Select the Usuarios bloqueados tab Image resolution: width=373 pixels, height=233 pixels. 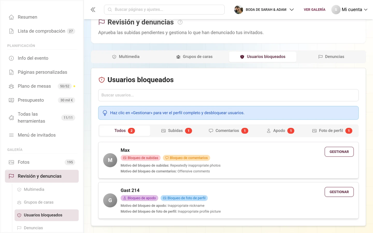tap(263, 57)
